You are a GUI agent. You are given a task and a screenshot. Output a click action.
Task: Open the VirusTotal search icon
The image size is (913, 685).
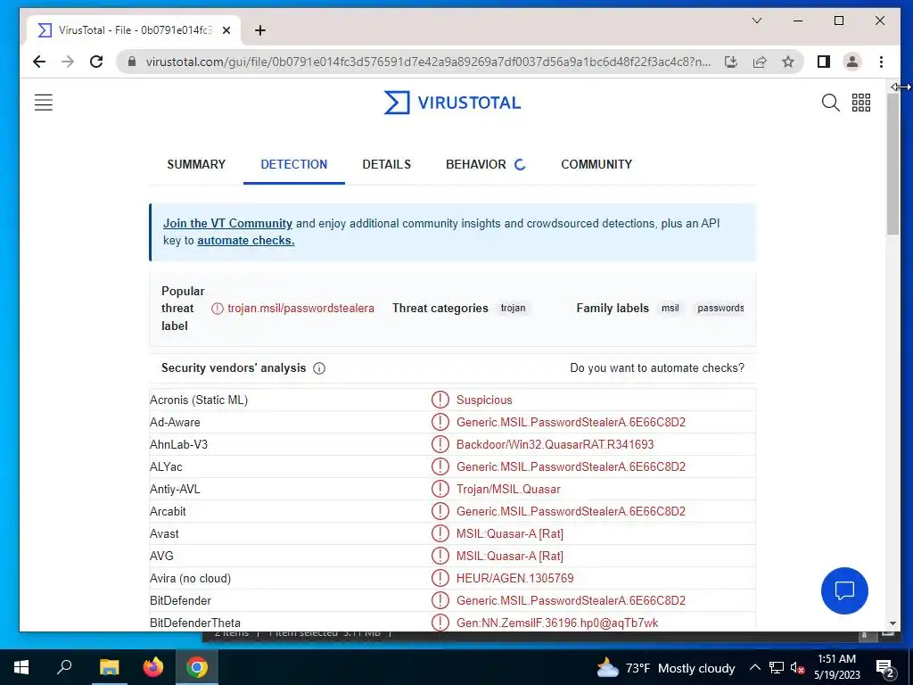(x=830, y=103)
